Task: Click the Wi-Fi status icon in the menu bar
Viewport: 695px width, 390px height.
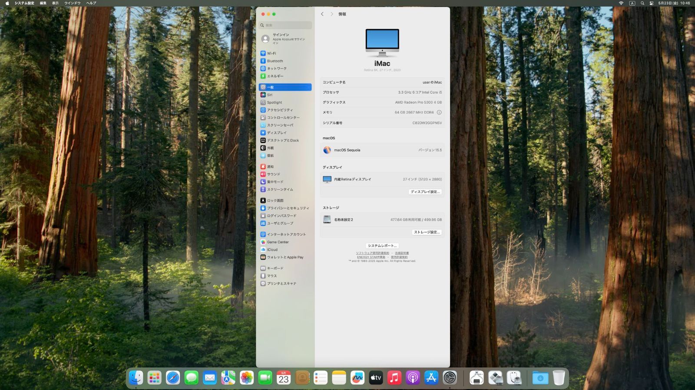Action: 621,3
